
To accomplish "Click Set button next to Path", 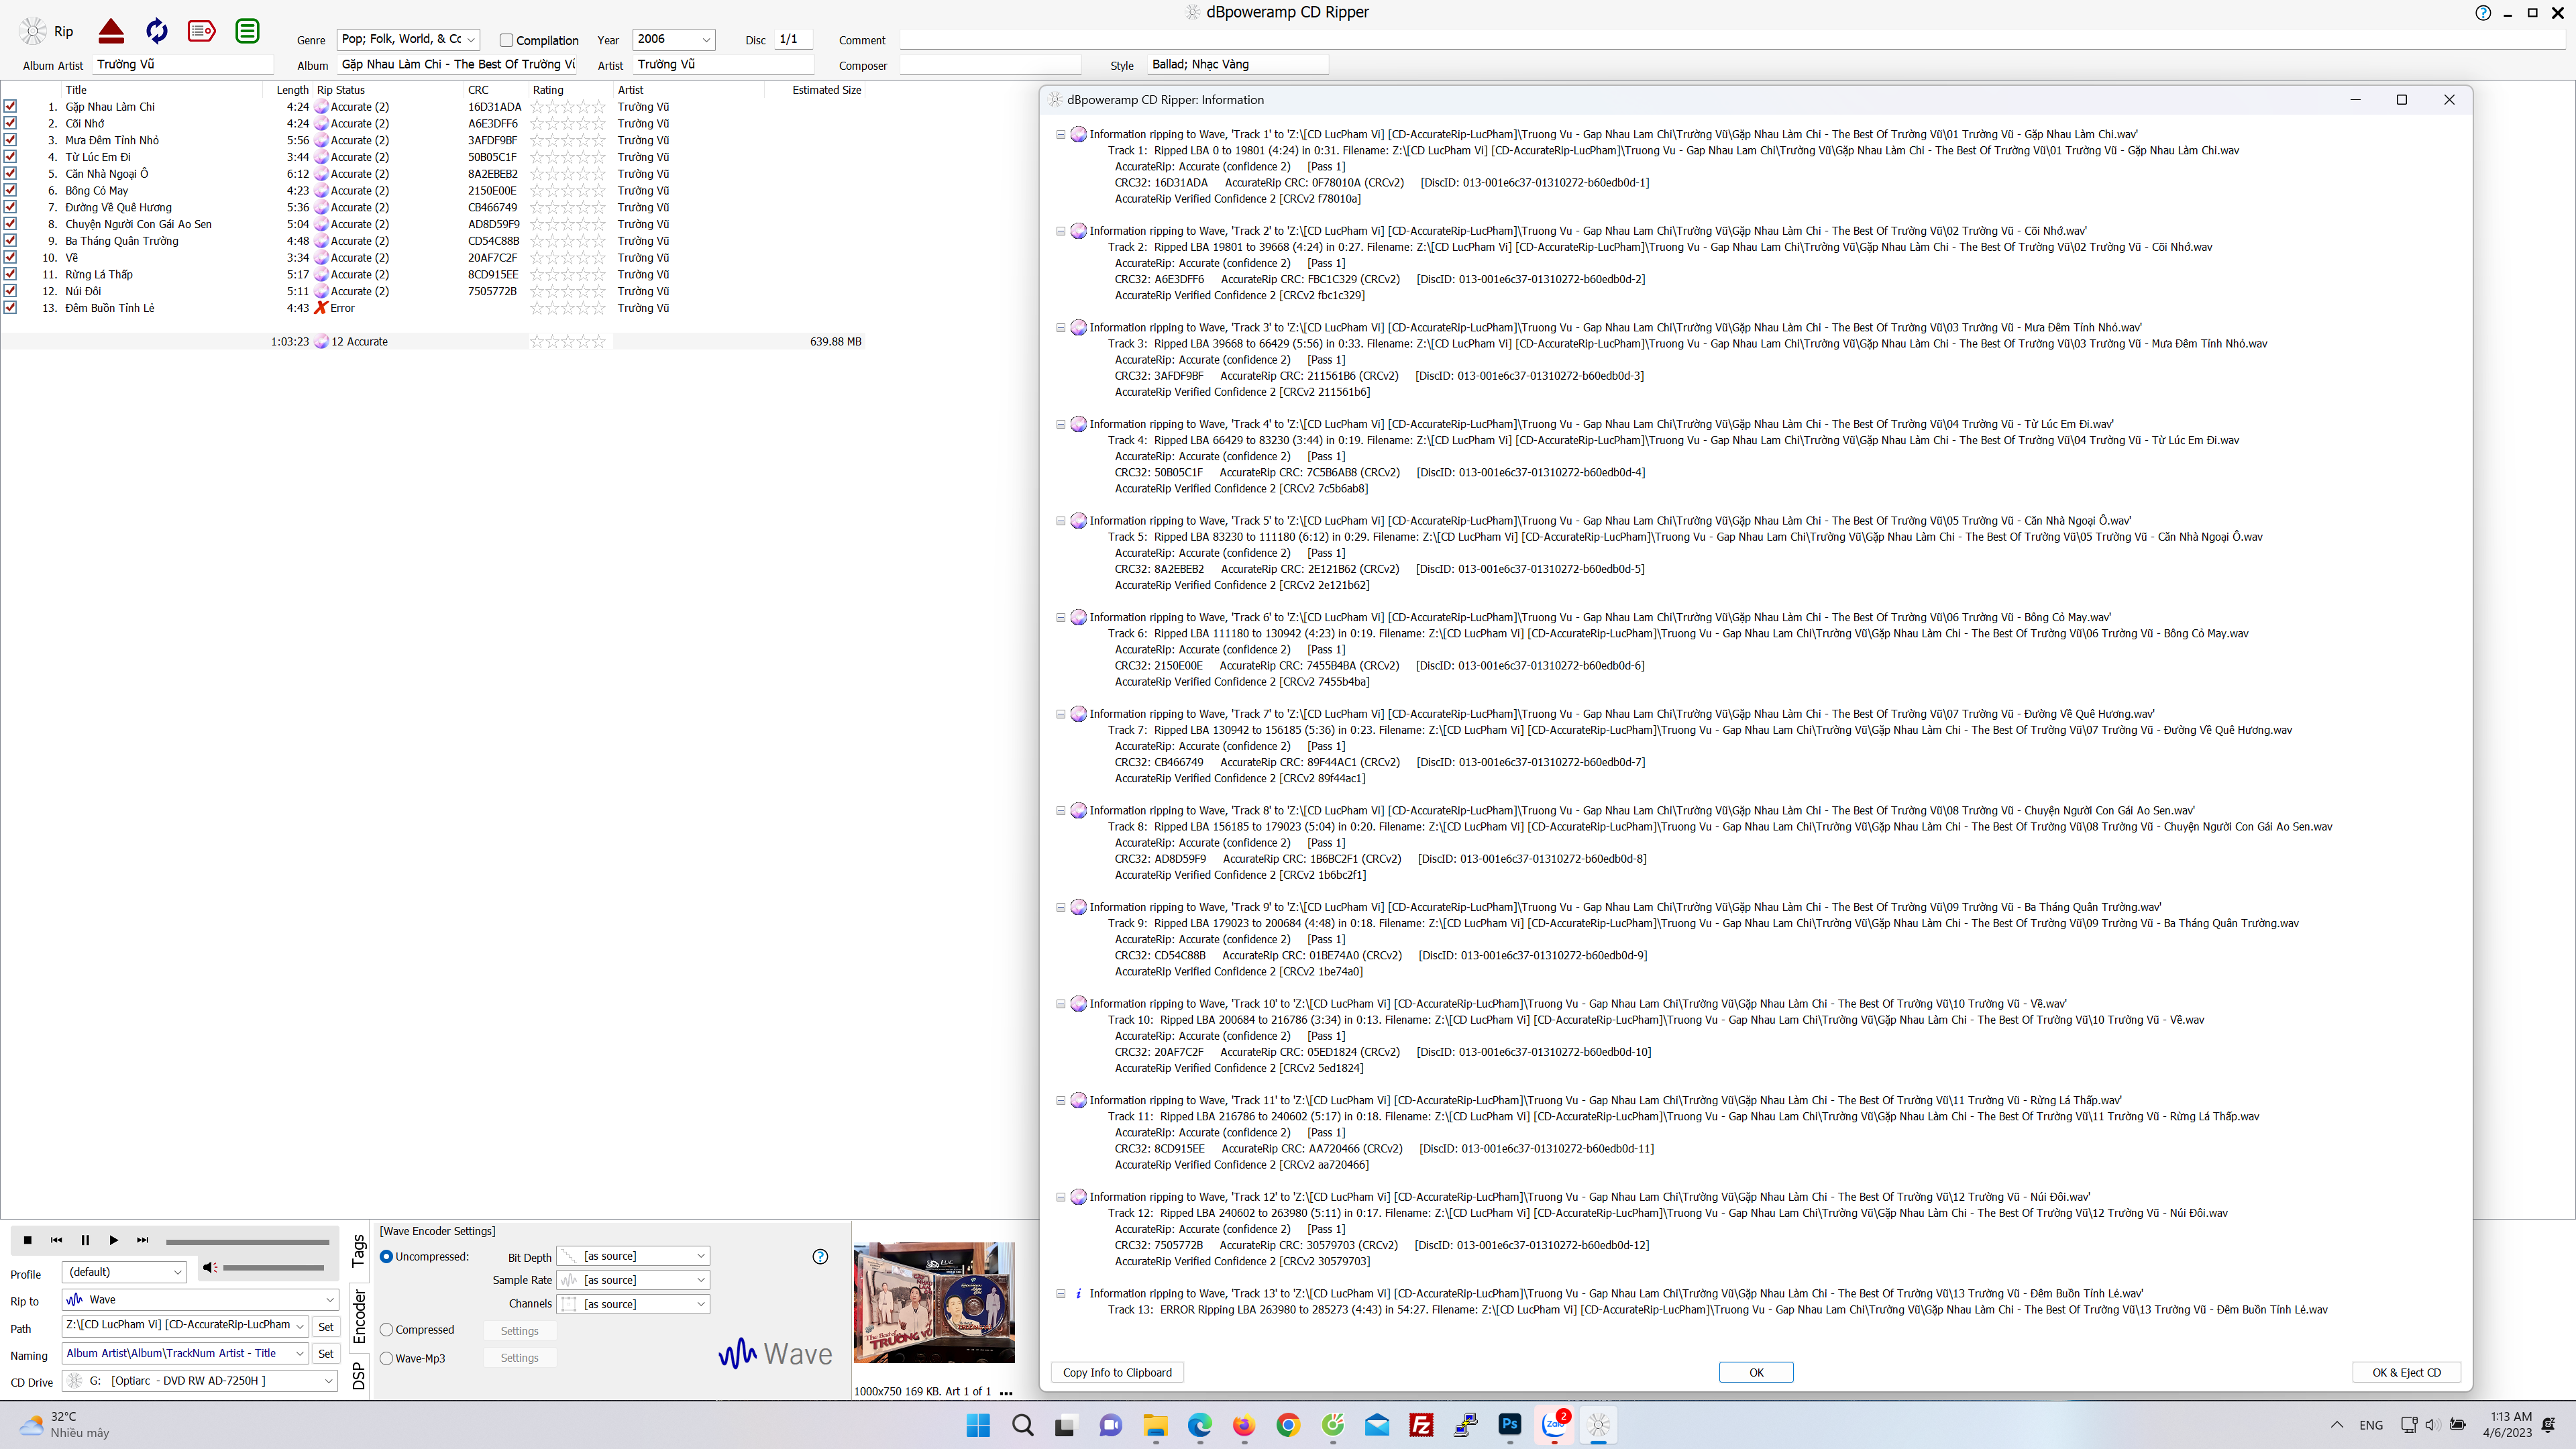I will [x=326, y=1327].
